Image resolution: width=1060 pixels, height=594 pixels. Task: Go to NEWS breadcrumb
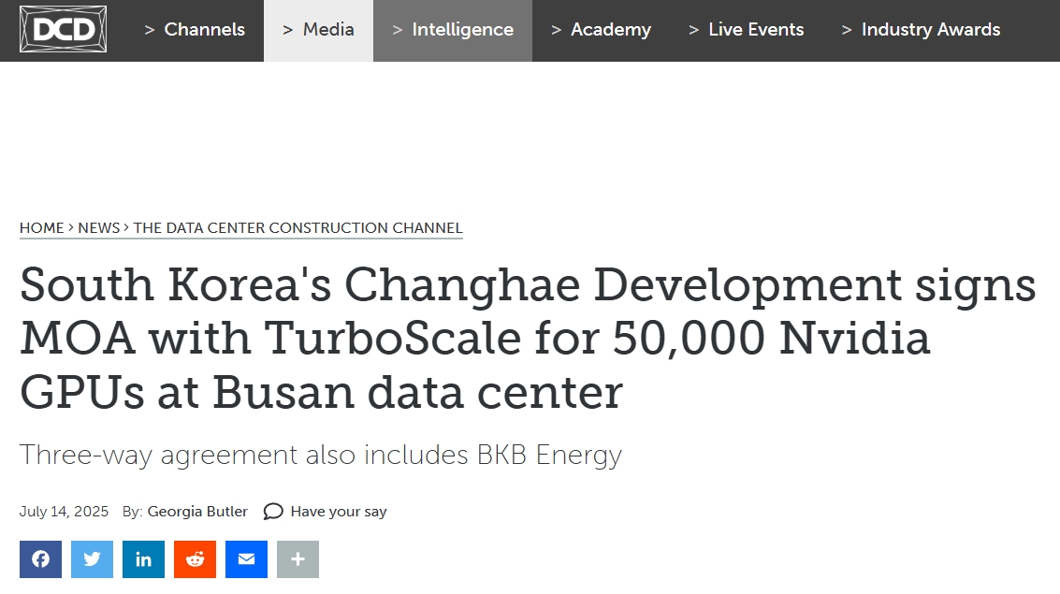pos(98,228)
